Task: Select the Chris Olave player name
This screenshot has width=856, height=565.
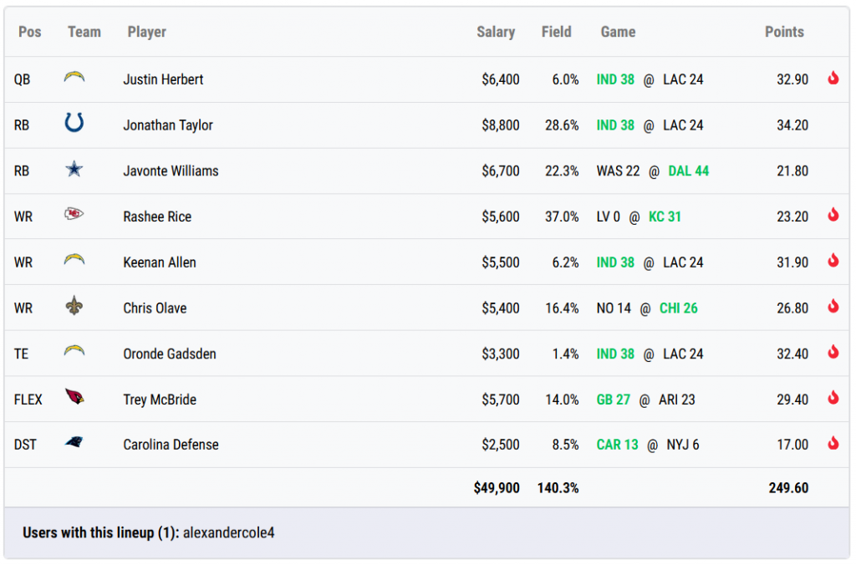Action: coord(155,308)
